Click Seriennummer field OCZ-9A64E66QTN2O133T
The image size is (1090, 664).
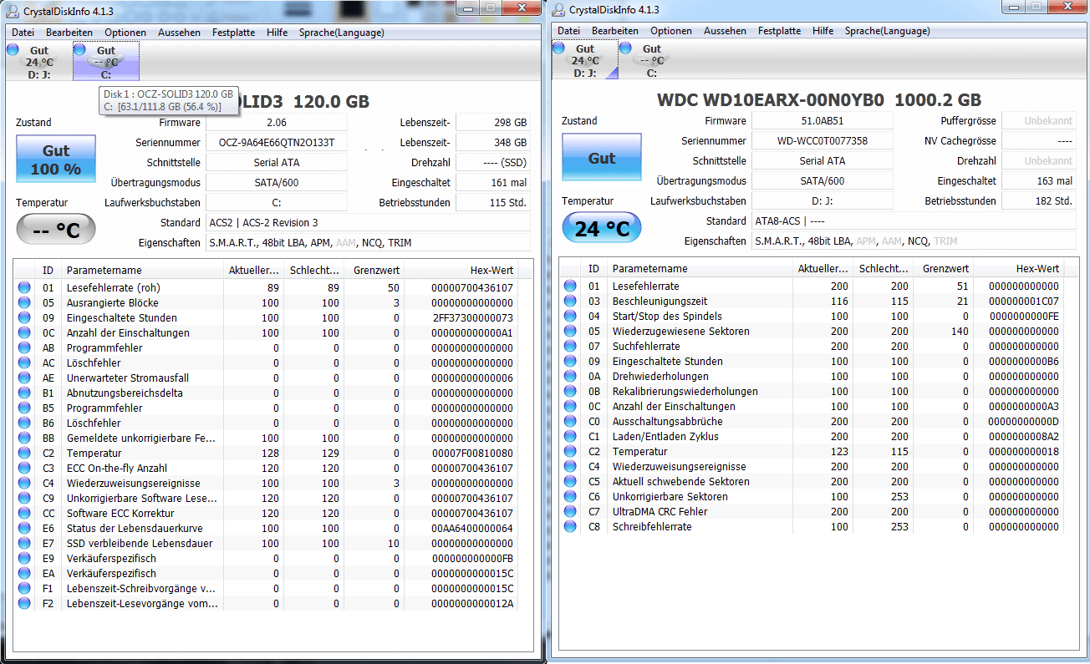click(277, 143)
